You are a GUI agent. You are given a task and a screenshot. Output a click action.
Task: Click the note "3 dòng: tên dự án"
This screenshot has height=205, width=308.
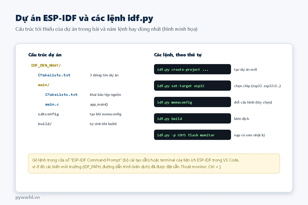point(104,75)
